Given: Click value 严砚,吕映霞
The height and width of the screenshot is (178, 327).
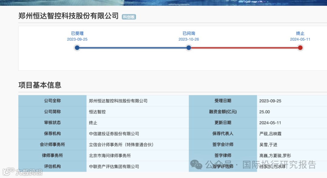Looking at the screenshot, I should (270, 134).
